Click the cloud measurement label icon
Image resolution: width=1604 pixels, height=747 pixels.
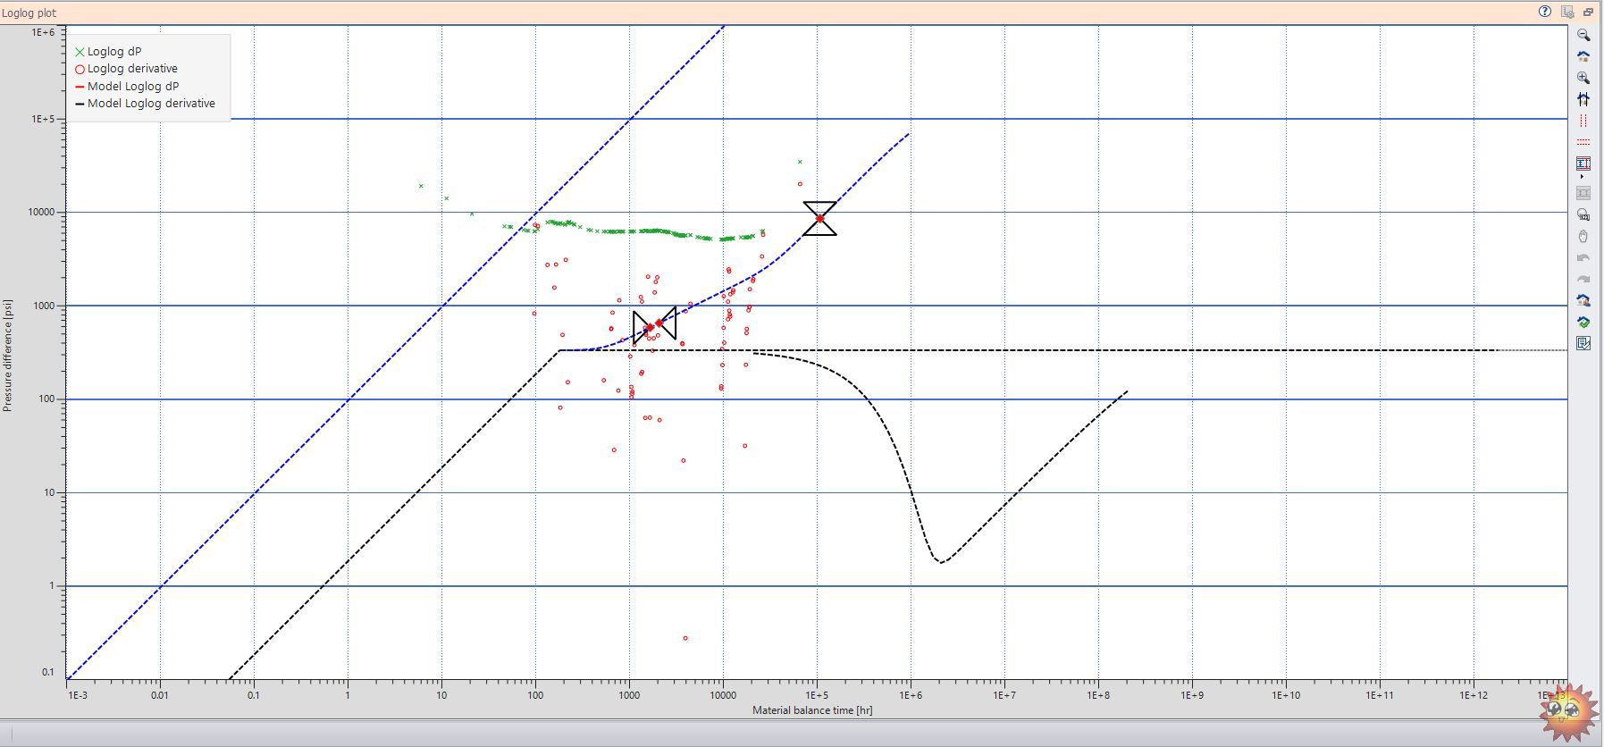click(1583, 214)
